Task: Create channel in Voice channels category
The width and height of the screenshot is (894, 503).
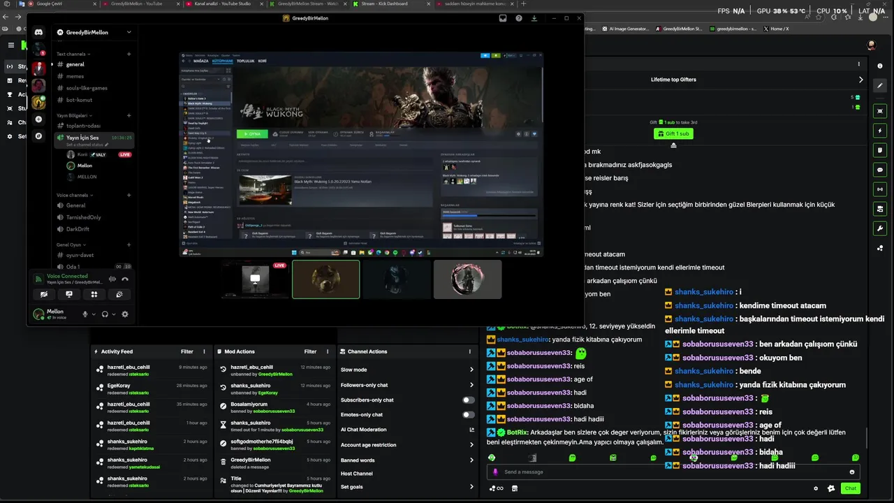Action: (129, 195)
